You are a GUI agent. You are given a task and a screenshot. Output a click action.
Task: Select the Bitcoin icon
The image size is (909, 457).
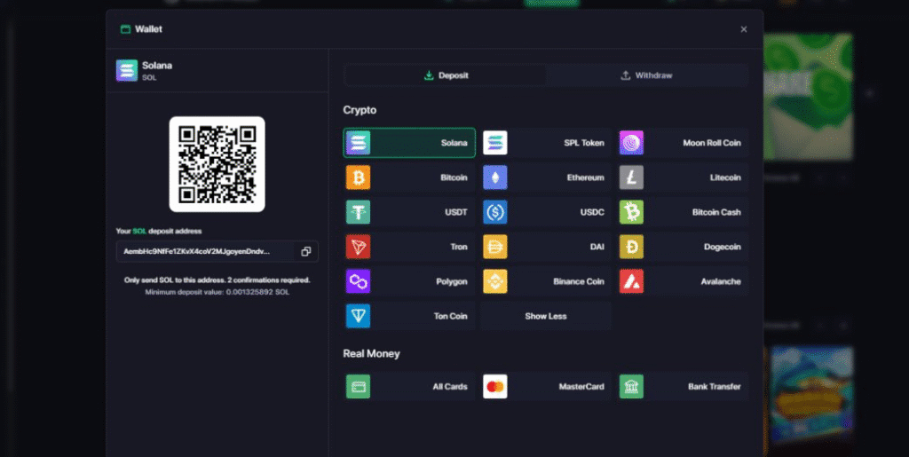click(x=358, y=177)
